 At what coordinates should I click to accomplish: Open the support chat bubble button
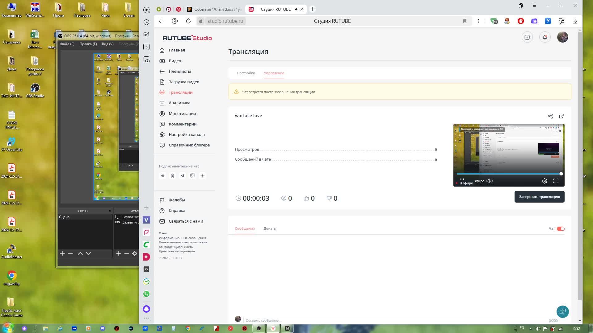click(562, 312)
